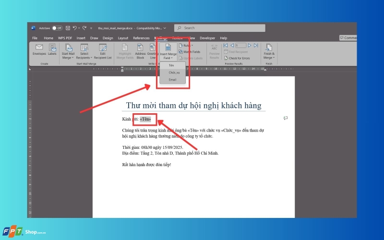
Task: Go to the last record arrow
Action: pyautogui.click(x=256, y=45)
